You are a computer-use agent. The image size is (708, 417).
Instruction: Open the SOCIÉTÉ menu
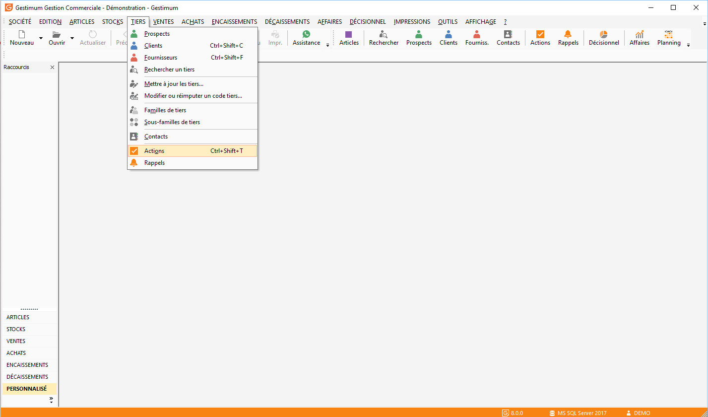(x=20, y=22)
